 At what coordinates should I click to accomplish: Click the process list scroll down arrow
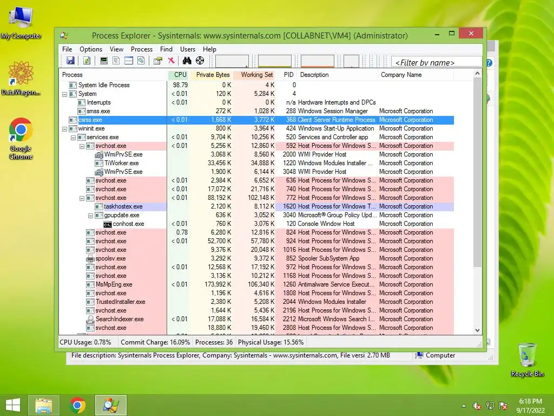tap(477, 330)
